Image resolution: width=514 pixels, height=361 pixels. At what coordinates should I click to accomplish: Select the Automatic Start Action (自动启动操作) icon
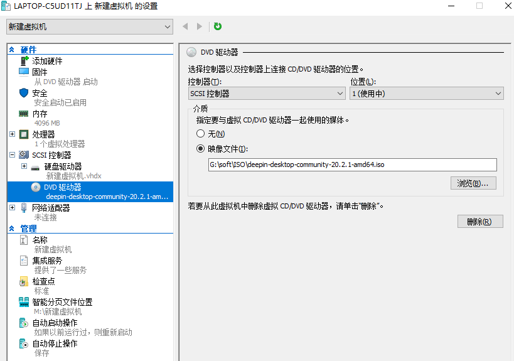coord(24,323)
